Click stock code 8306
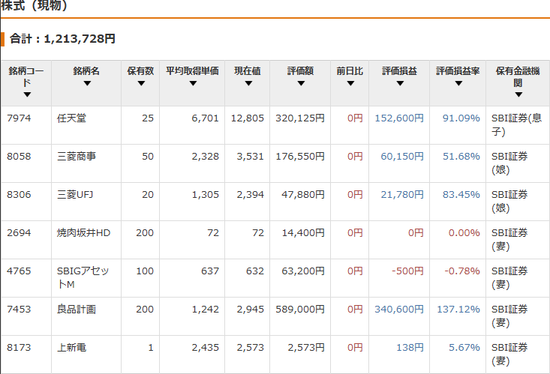The height and width of the screenshot is (374, 550). point(19,195)
